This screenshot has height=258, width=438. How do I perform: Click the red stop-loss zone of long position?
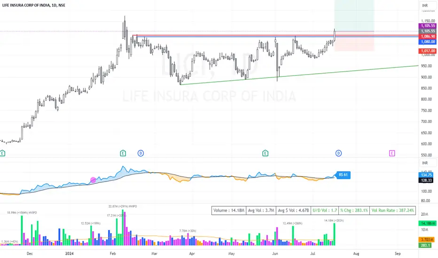[354, 41]
